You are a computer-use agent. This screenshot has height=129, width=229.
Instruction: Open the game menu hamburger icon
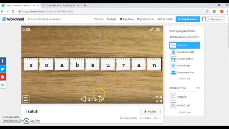click(26, 99)
